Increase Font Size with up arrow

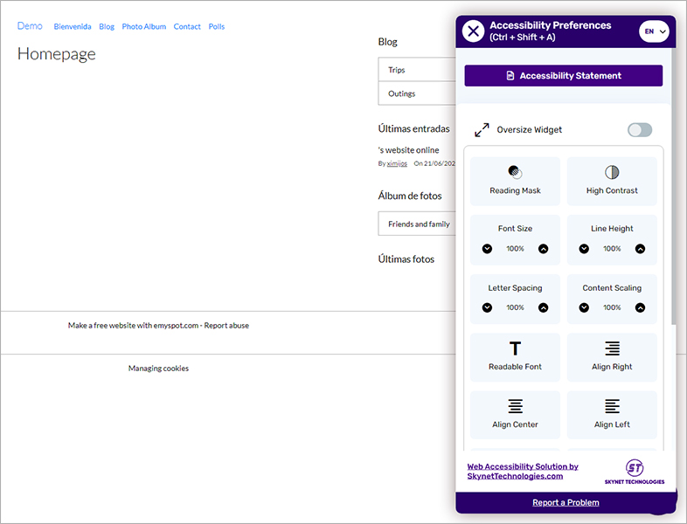(544, 249)
